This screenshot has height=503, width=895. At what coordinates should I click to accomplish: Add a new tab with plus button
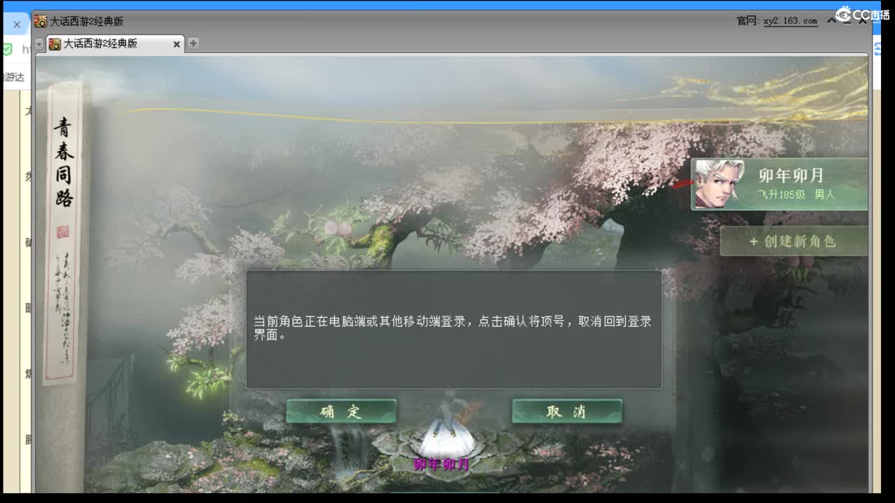click(193, 43)
